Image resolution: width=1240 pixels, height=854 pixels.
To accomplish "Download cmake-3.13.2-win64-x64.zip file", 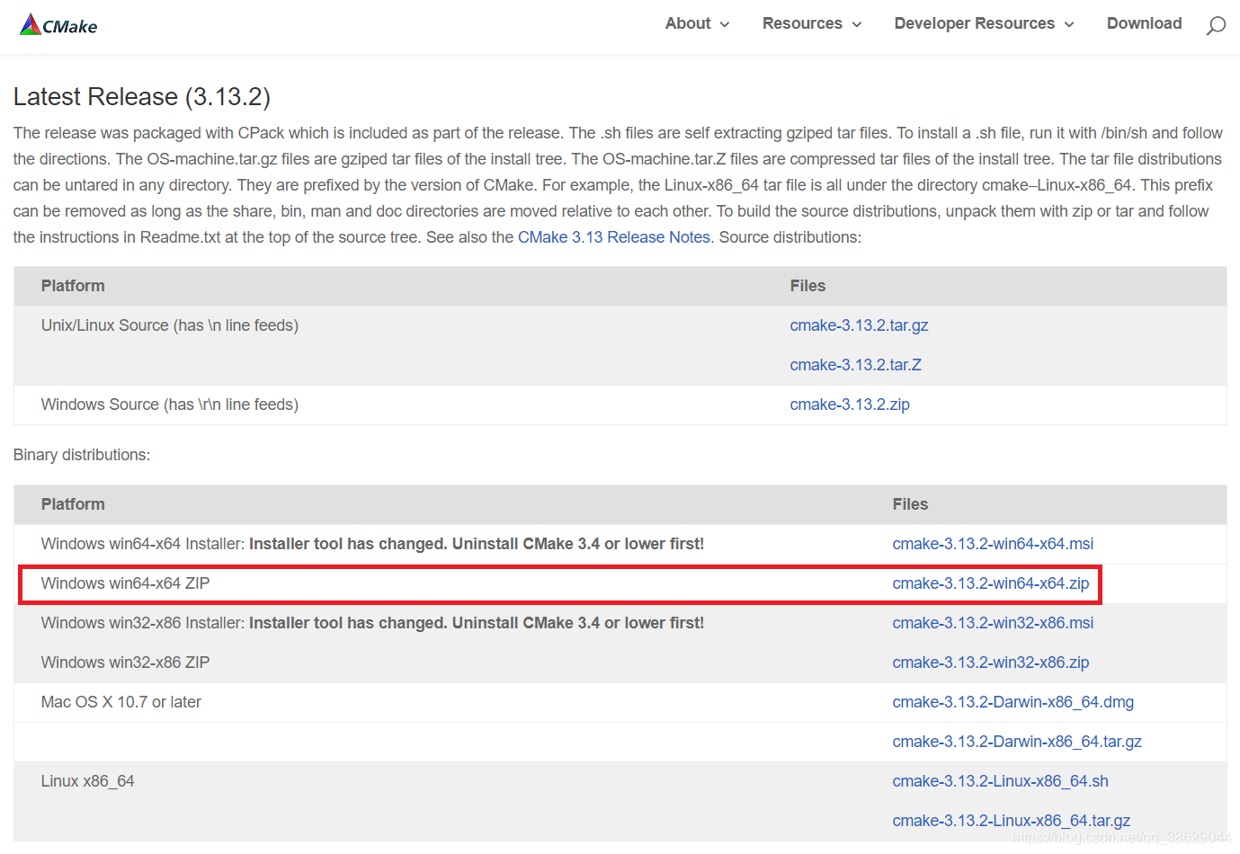I will pos(990,583).
